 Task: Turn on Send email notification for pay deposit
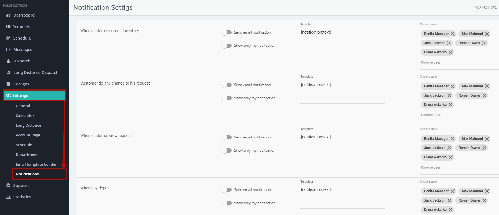226,190
